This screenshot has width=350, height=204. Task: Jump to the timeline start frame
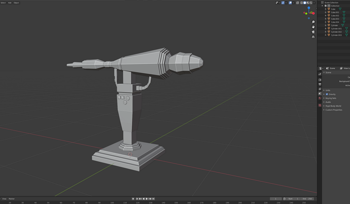[137, 198]
